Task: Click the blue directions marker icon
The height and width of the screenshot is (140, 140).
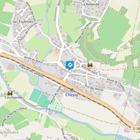Action: [x=70, y=65]
